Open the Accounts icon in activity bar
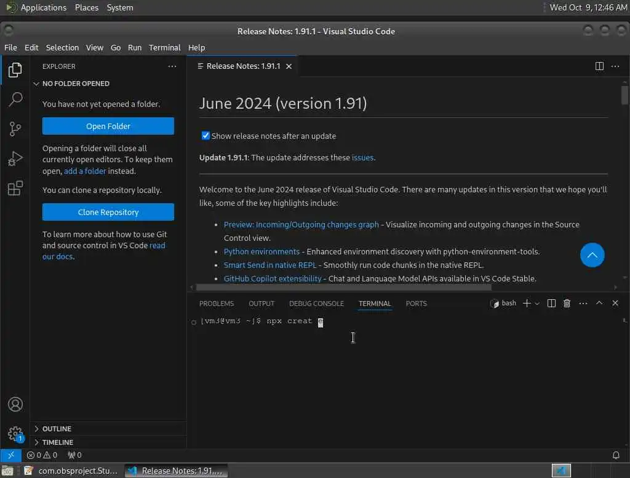 tap(15, 404)
